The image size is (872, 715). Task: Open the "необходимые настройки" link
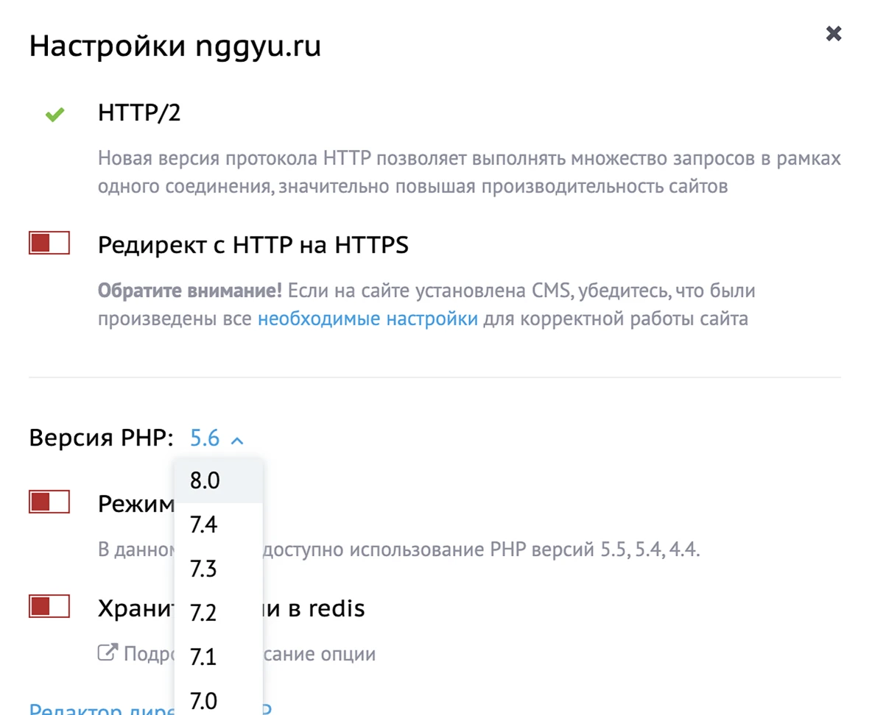pos(367,319)
